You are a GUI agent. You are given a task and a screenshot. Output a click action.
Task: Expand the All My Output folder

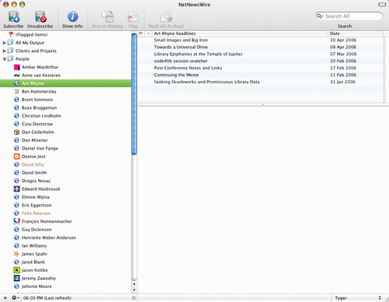pyautogui.click(x=4, y=43)
